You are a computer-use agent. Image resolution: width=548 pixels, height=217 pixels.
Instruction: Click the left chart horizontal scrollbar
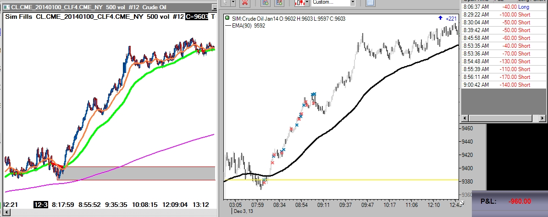click(109, 212)
